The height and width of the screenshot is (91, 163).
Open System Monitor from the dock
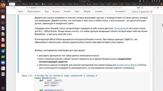[3, 22]
